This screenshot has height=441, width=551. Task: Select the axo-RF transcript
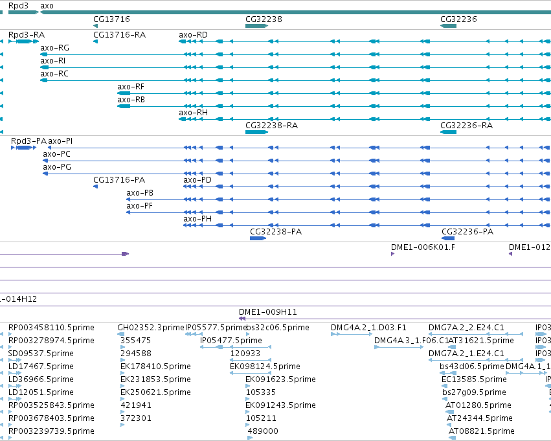pyautogui.click(x=131, y=87)
